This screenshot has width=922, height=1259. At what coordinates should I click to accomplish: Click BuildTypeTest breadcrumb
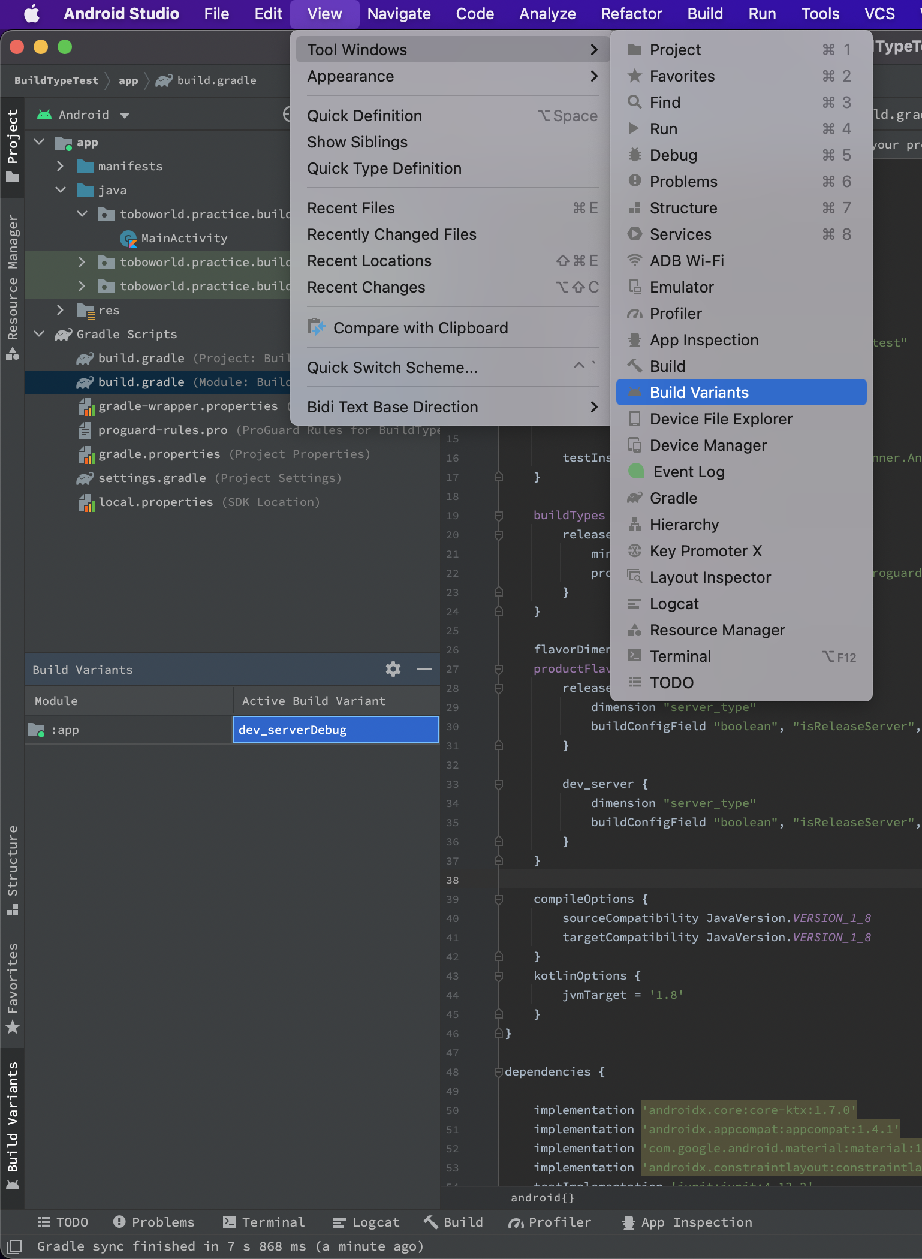(x=56, y=80)
